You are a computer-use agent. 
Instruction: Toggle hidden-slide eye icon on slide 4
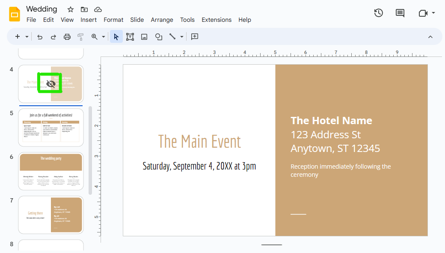point(51,84)
